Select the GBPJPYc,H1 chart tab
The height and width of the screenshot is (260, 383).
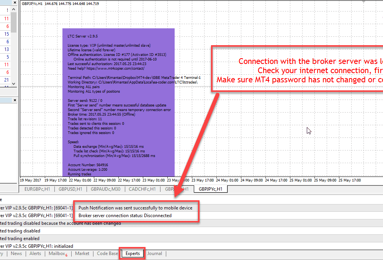click(x=211, y=189)
